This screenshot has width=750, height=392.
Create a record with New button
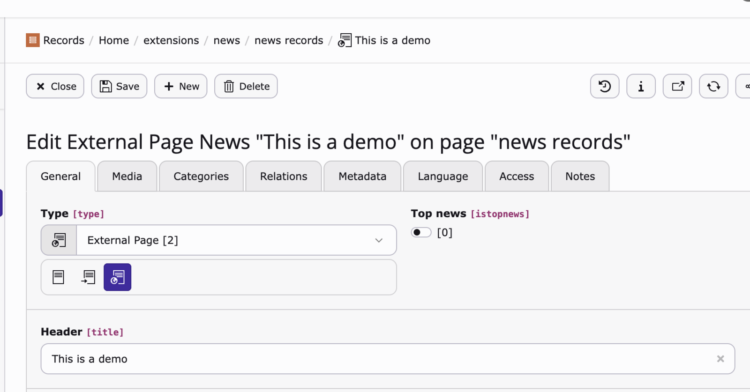point(181,86)
